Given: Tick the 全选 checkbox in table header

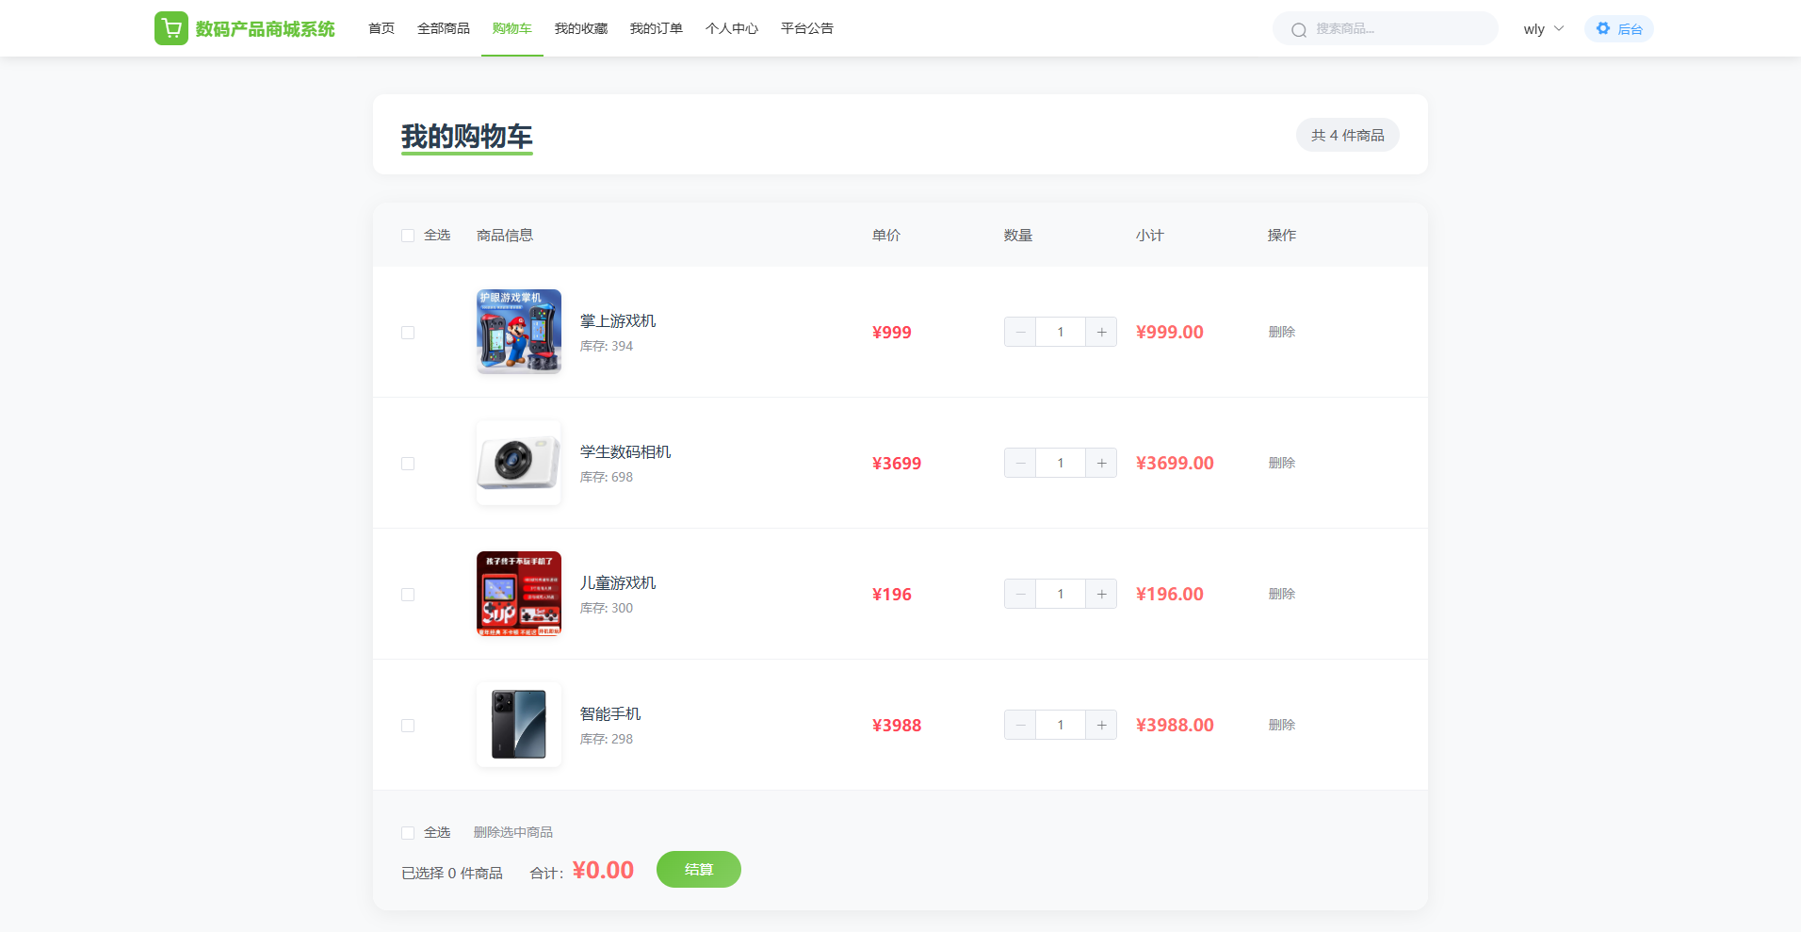Looking at the screenshot, I should pos(408,236).
